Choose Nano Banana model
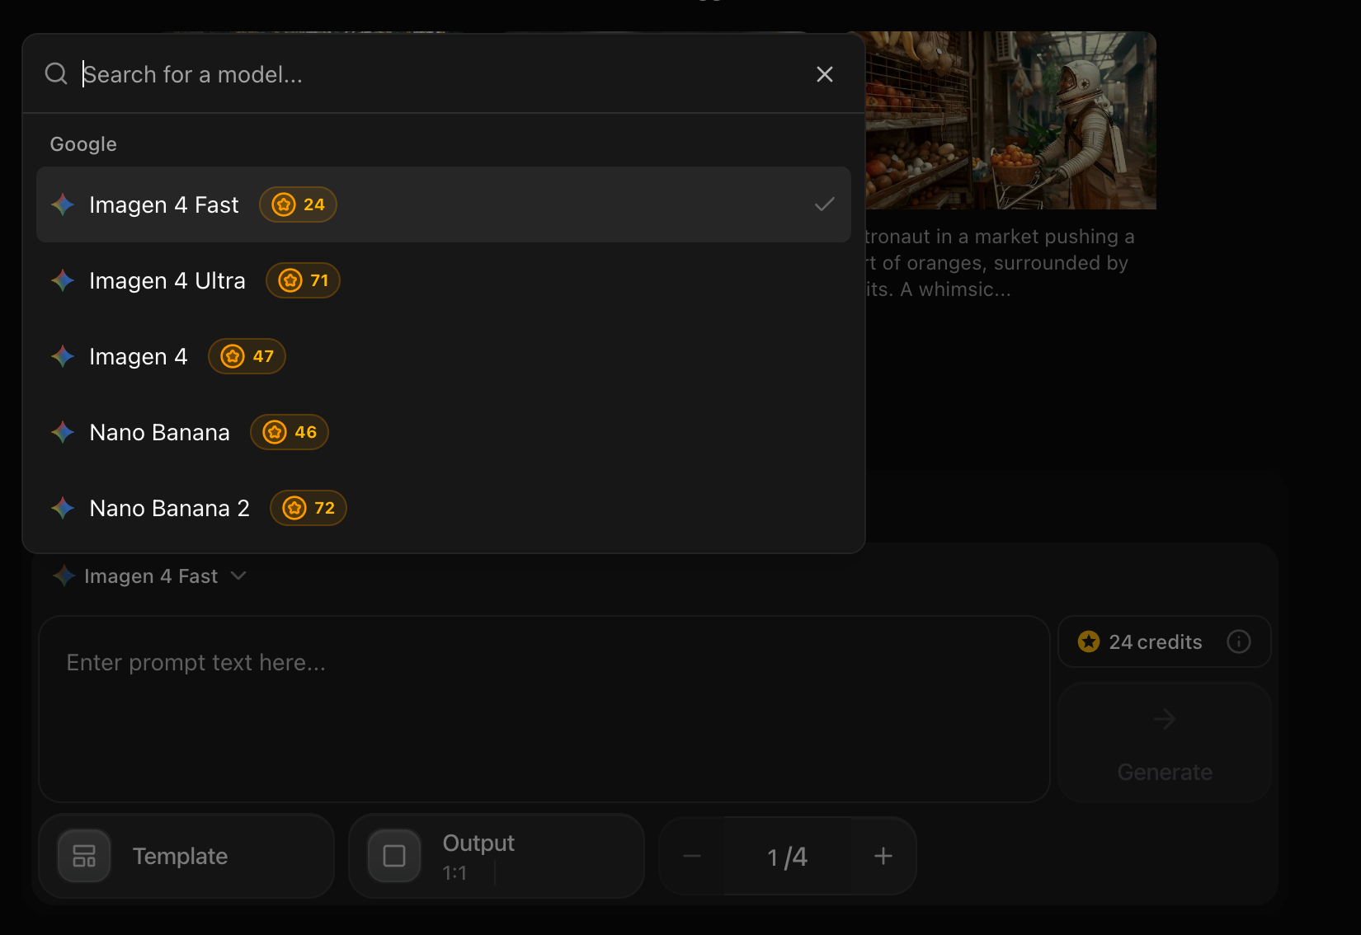 [x=444, y=432]
